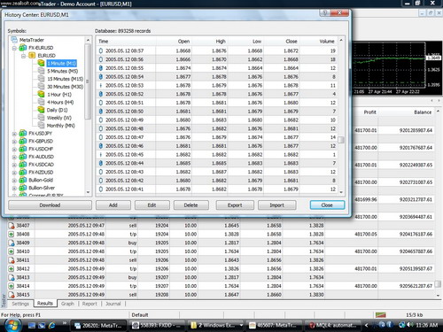Click the 1 Hour (H1) database icon
This screenshot has width=443, height=332.
pyautogui.click(x=41, y=94)
